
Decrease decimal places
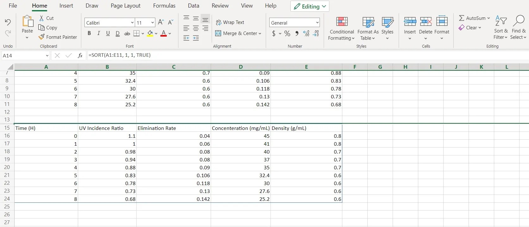(316, 33)
